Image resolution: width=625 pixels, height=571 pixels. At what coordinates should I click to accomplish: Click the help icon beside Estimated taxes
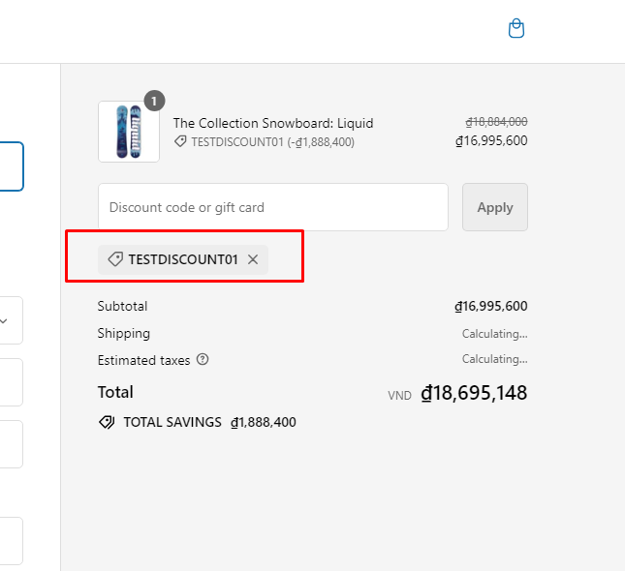203,359
